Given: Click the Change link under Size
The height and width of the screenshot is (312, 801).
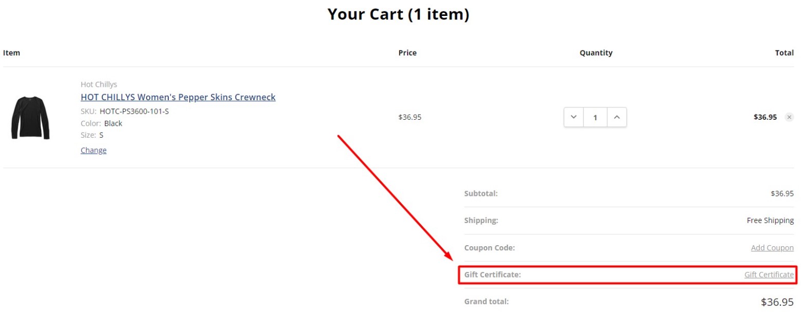Looking at the screenshot, I should [x=94, y=150].
